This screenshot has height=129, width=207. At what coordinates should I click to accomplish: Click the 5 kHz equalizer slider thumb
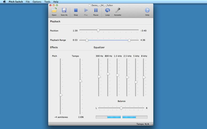point(136,82)
